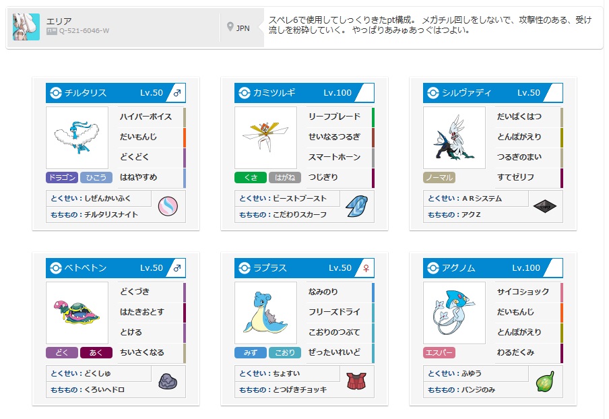Click the みず type badge

click(251, 352)
